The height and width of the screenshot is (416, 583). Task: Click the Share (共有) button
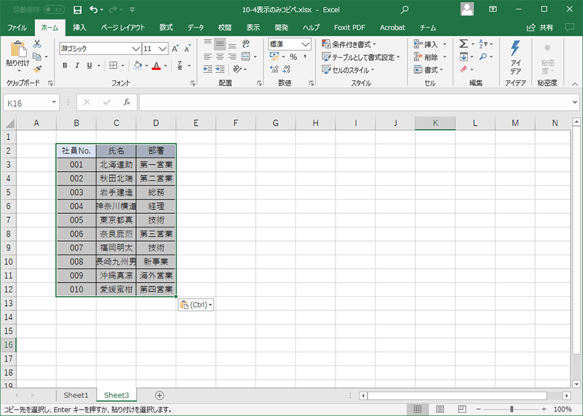pyautogui.click(x=540, y=27)
